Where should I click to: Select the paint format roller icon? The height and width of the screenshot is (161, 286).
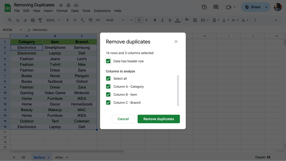[40, 20]
